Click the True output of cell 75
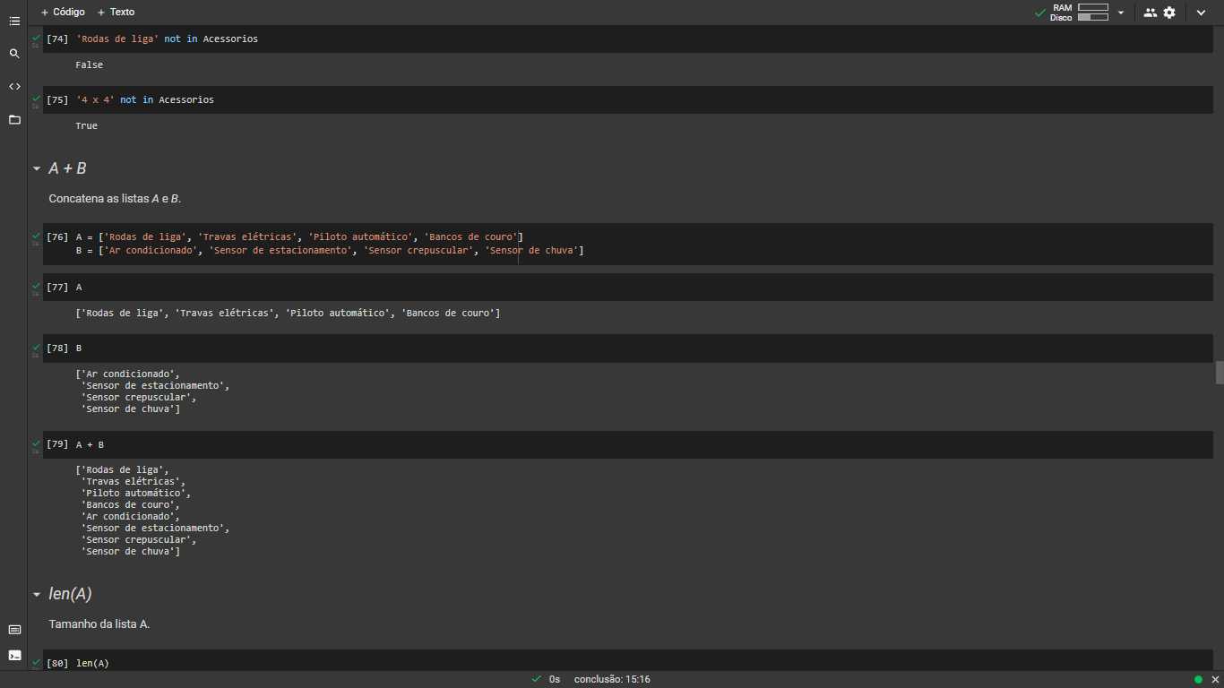Image resolution: width=1224 pixels, height=688 pixels. [86, 126]
